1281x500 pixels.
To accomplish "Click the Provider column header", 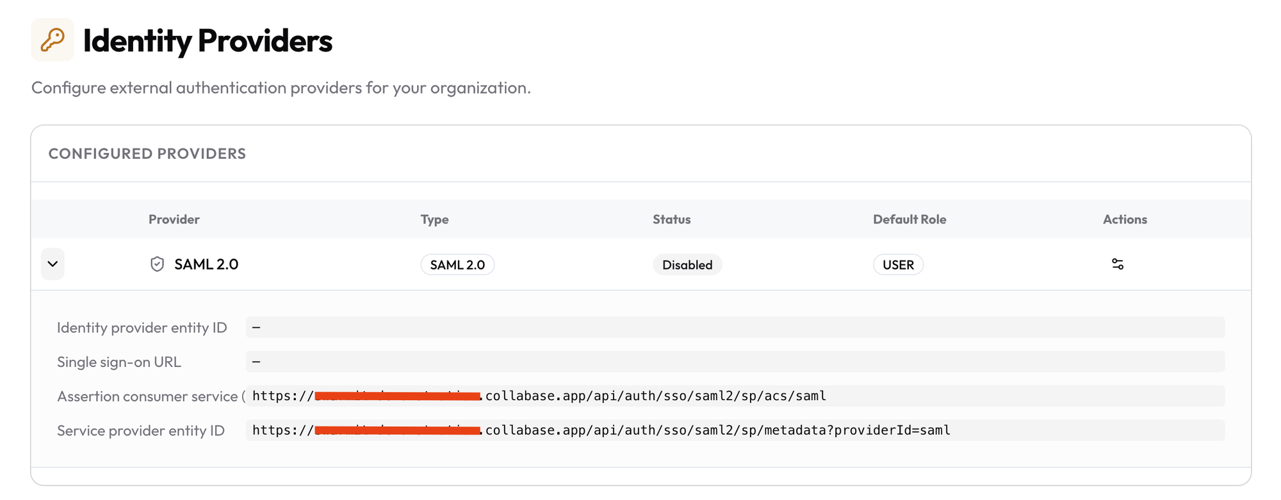I will tap(174, 219).
